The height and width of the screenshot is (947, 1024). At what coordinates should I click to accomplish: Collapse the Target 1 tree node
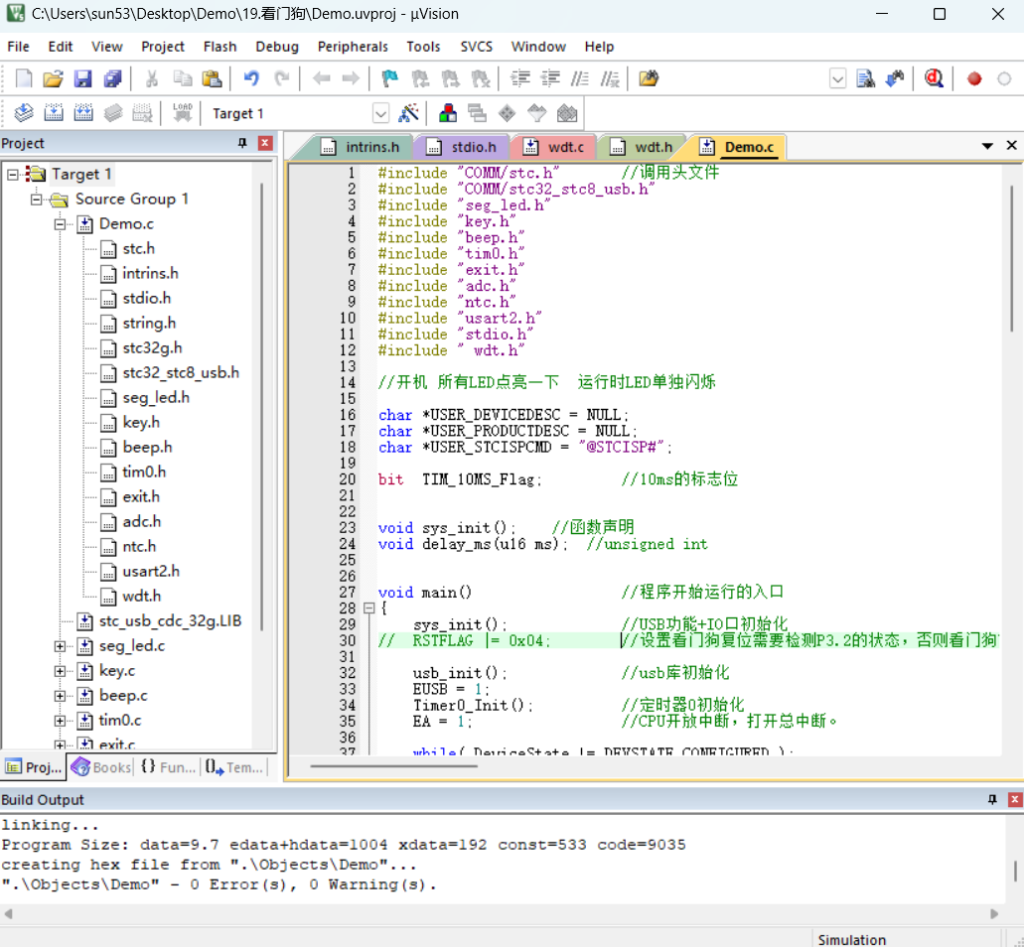[x=12, y=175]
